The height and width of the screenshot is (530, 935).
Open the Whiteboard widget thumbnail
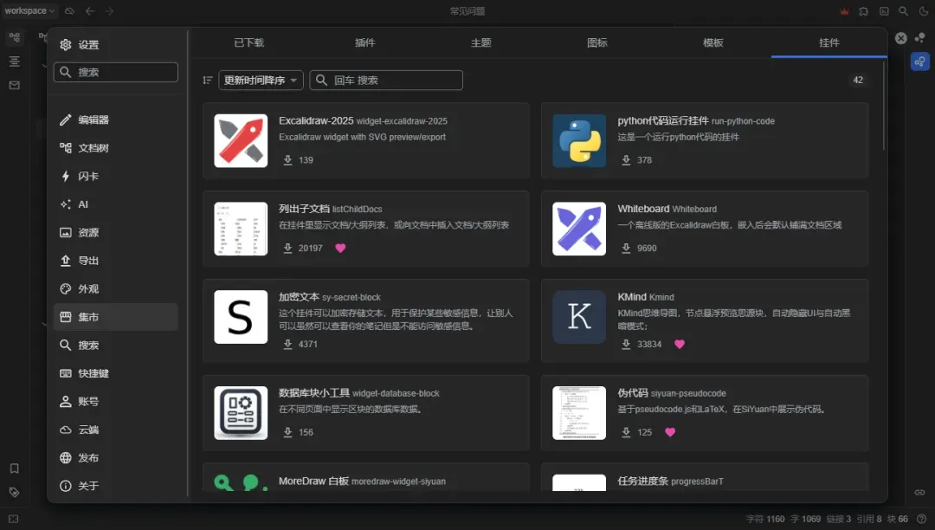(579, 229)
